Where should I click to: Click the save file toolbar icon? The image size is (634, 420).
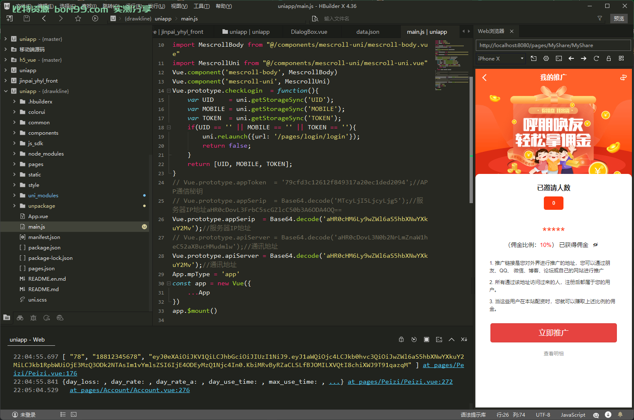(x=27, y=18)
